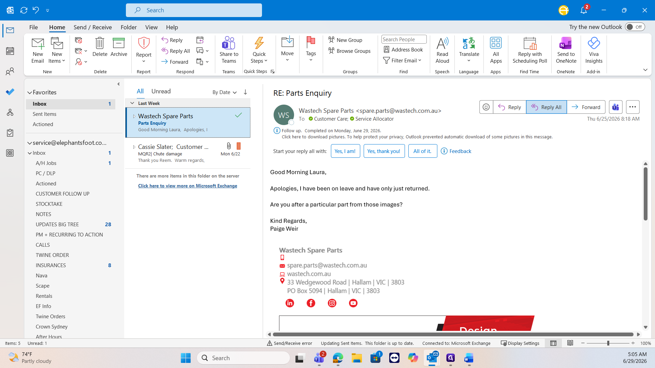Expand the Wastech Spare Parts conversation triangle

(134, 116)
